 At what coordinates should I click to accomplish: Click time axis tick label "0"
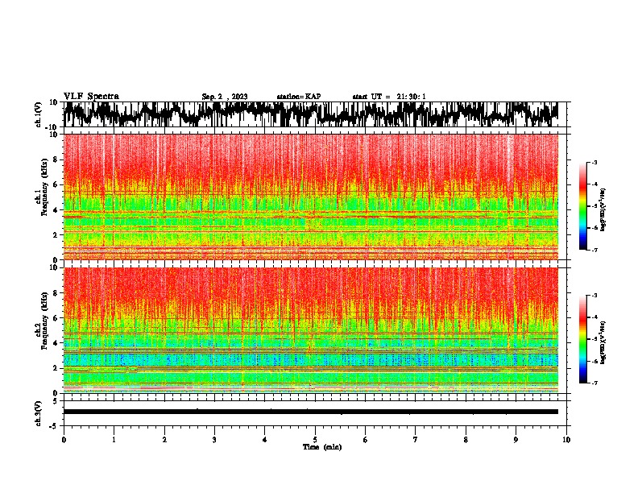click(x=64, y=440)
